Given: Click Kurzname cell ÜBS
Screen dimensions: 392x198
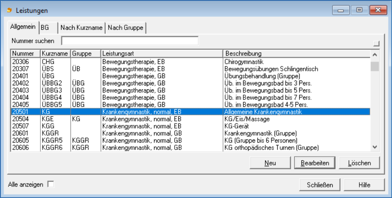Looking at the screenshot, I should coord(48,69).
